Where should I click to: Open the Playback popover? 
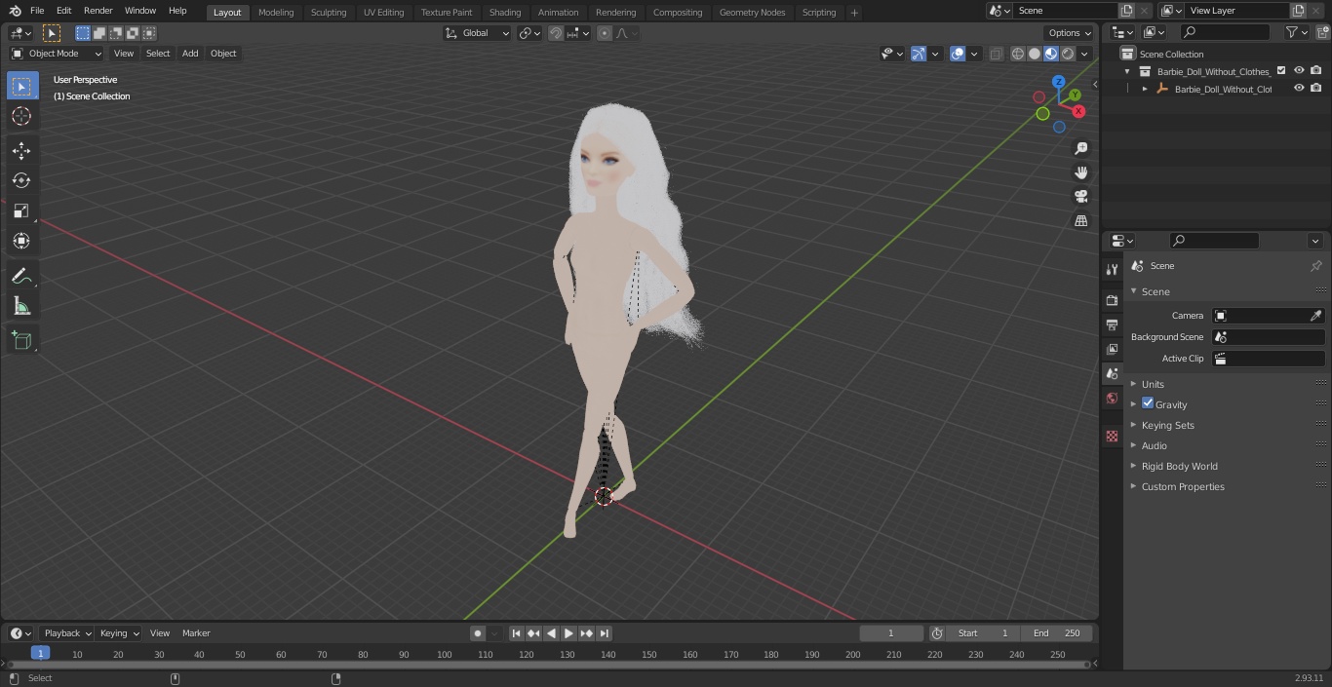[x=66, y=633]
